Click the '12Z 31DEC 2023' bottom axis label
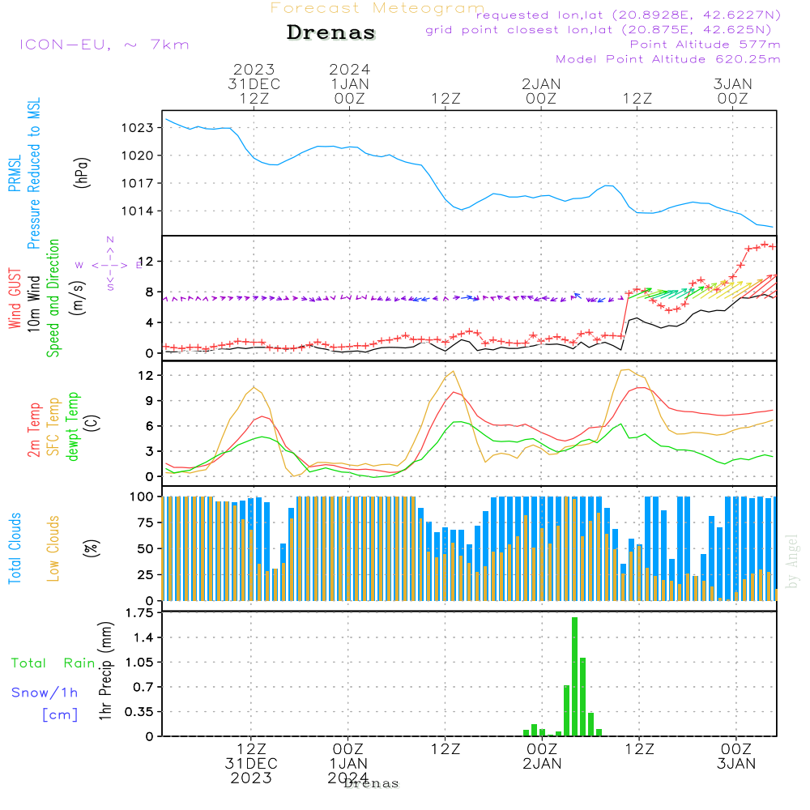 point(251,763)
